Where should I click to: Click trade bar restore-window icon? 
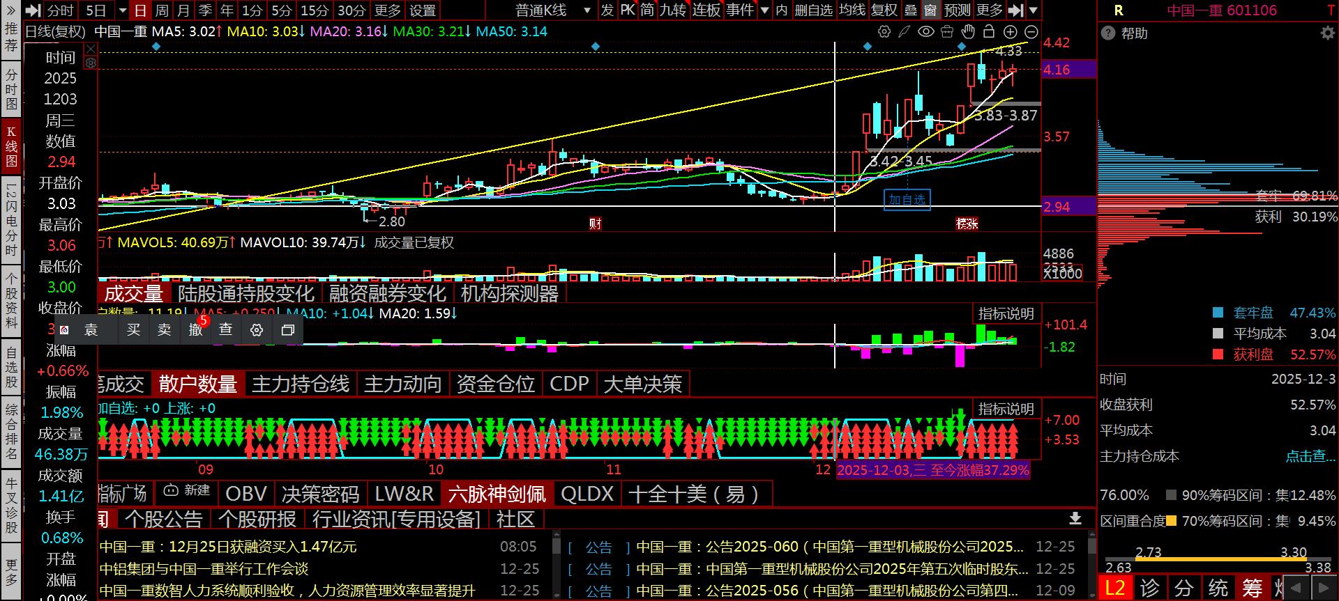pos(287,330)
